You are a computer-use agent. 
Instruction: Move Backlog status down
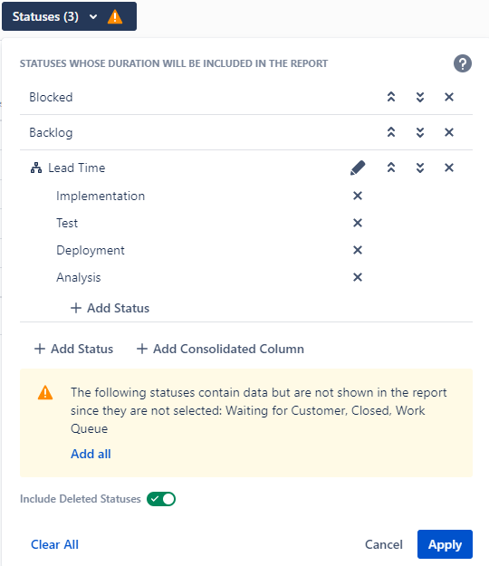coord(420,132)
